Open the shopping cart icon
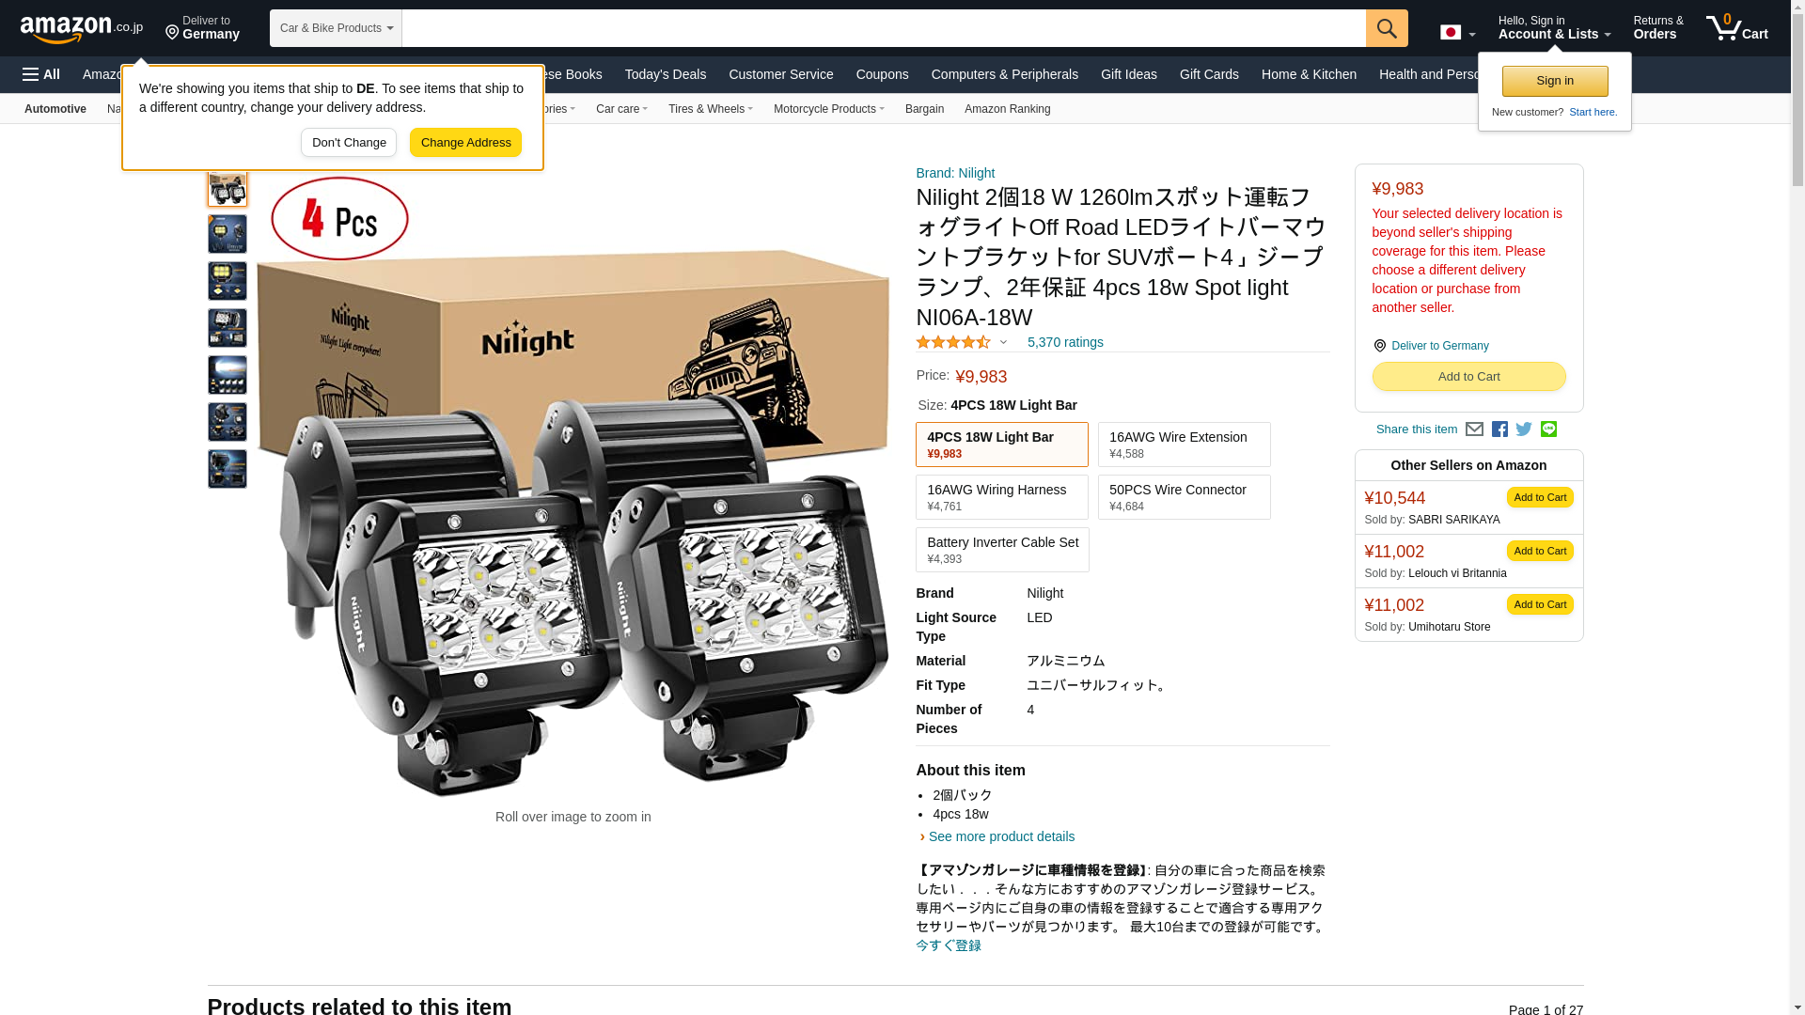Viewport: 1805px width, 1015px height. click(1736, 28)
